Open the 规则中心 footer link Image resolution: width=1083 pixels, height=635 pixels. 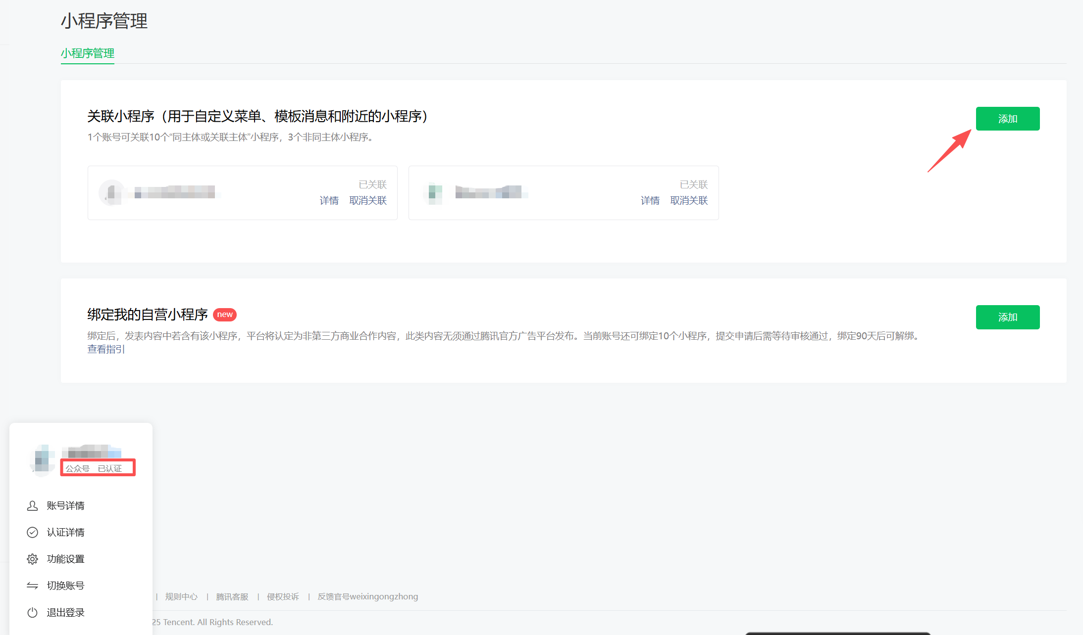point(181,596)
